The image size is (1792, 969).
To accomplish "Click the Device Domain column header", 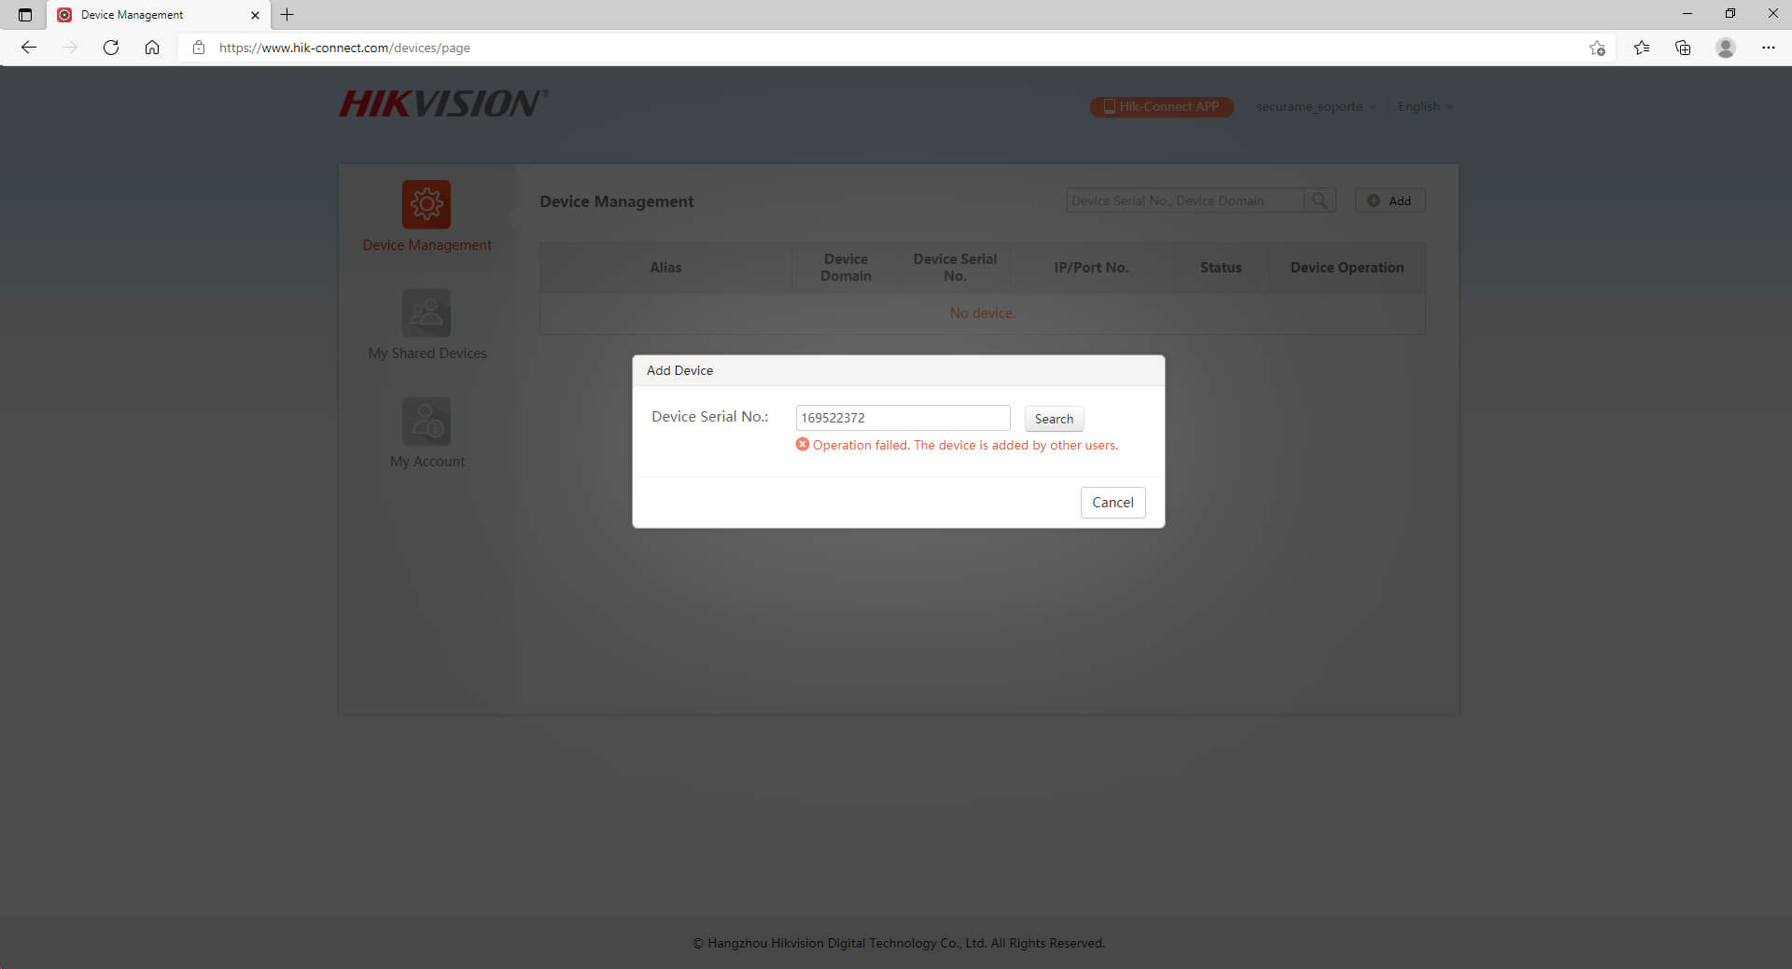I will (x=846, y=268).
